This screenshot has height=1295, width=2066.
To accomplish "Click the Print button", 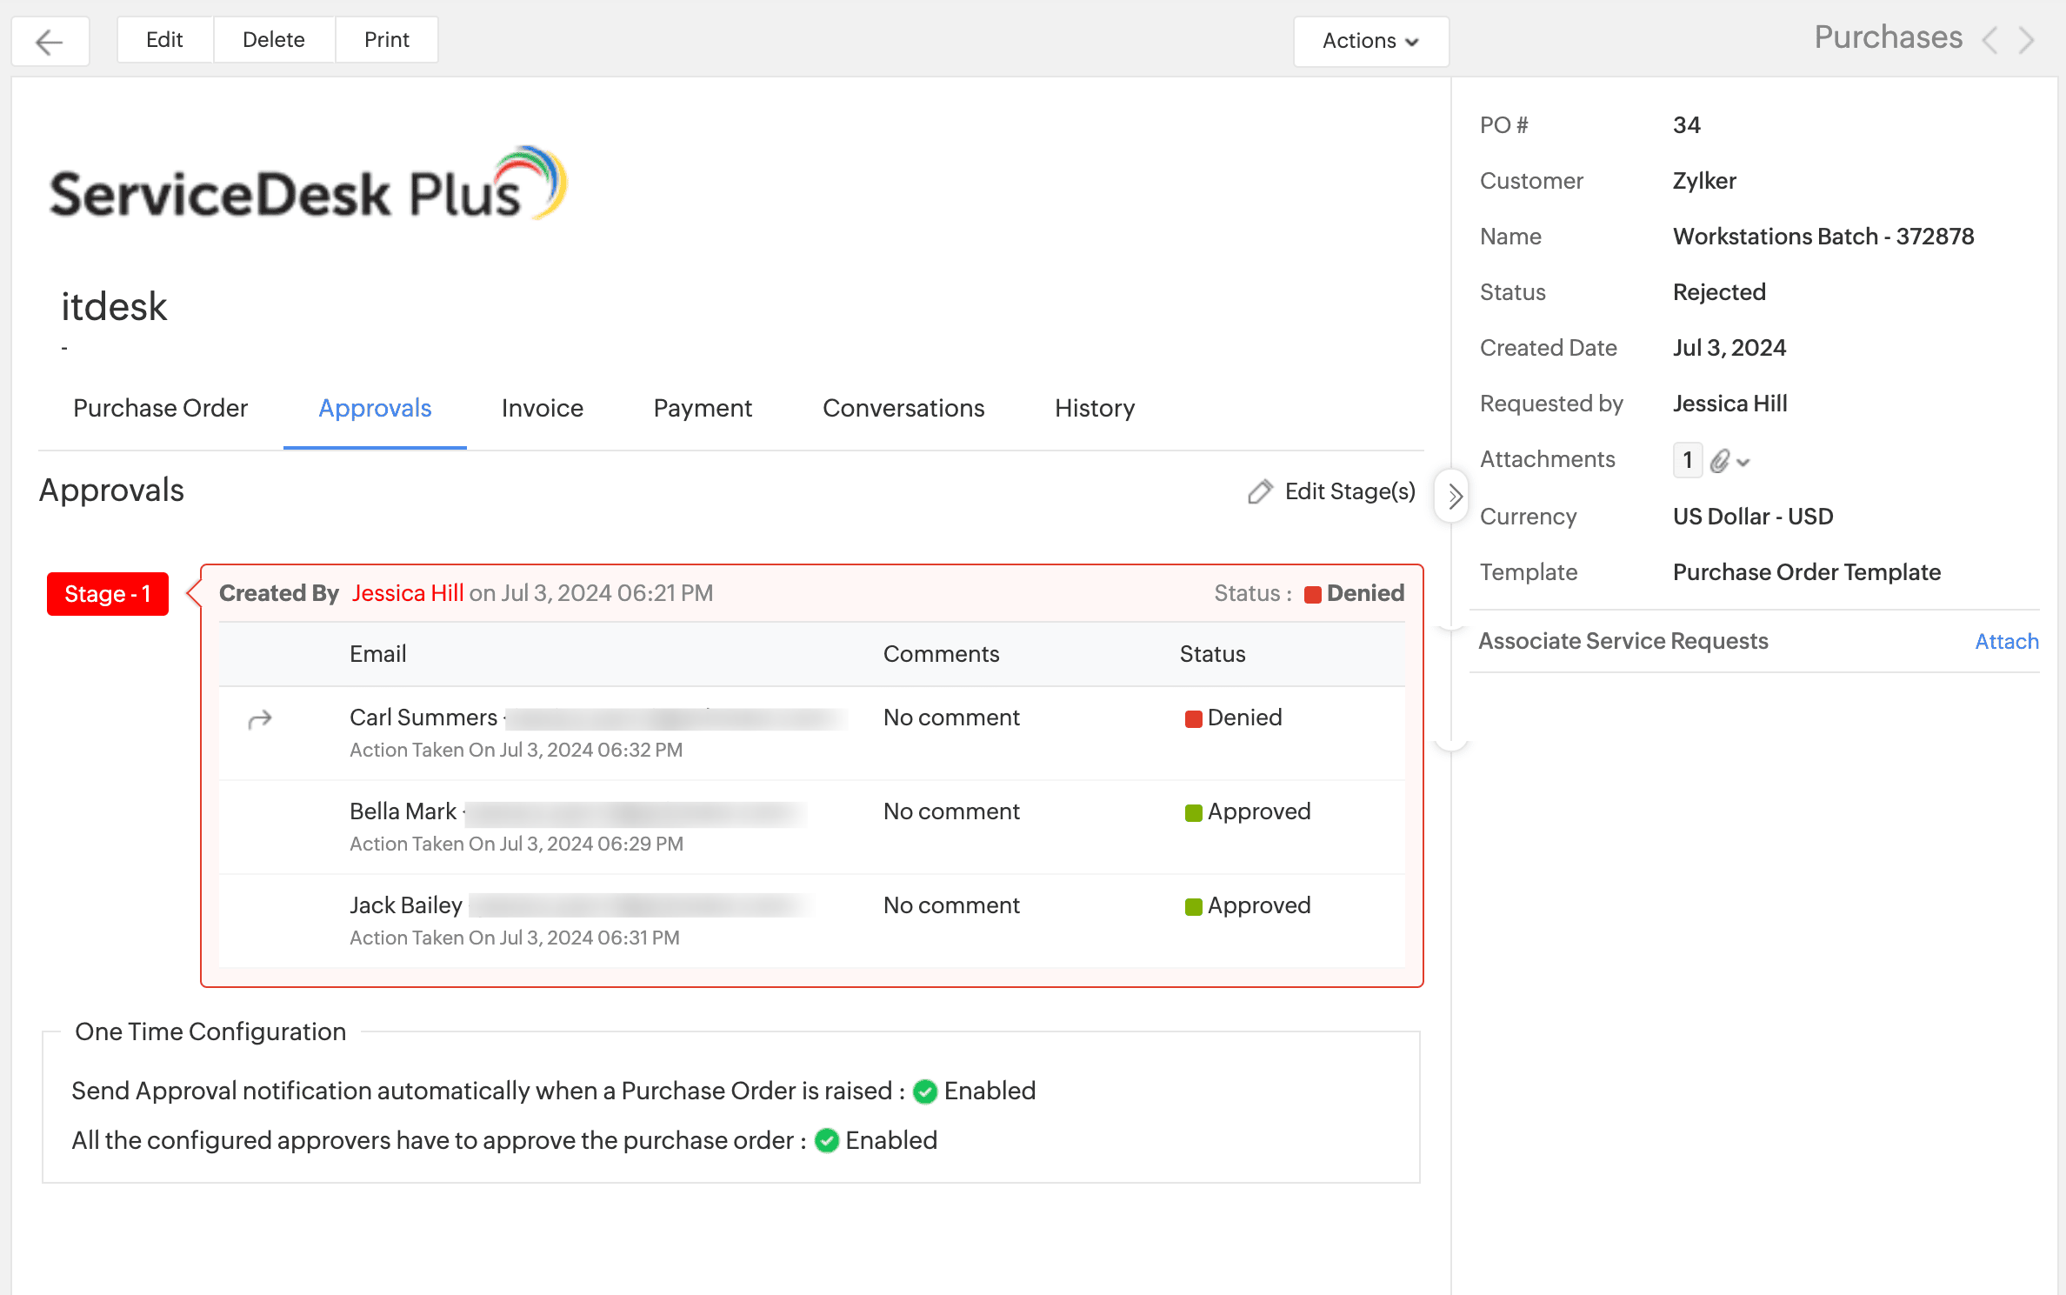I will pos(386,40).
